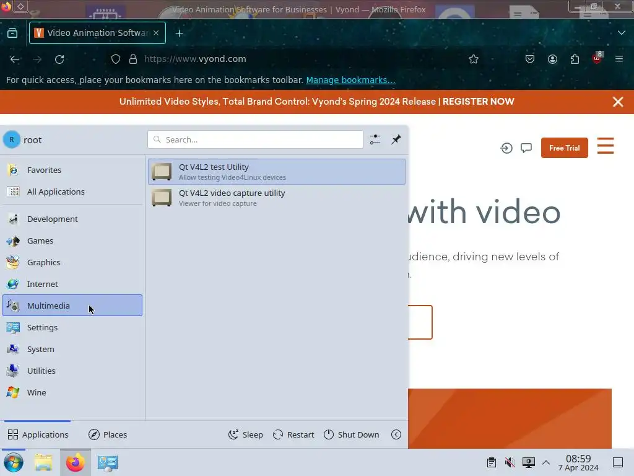Switch to the Applications tab
Screen dimensions: 634x476
(38, 434)
